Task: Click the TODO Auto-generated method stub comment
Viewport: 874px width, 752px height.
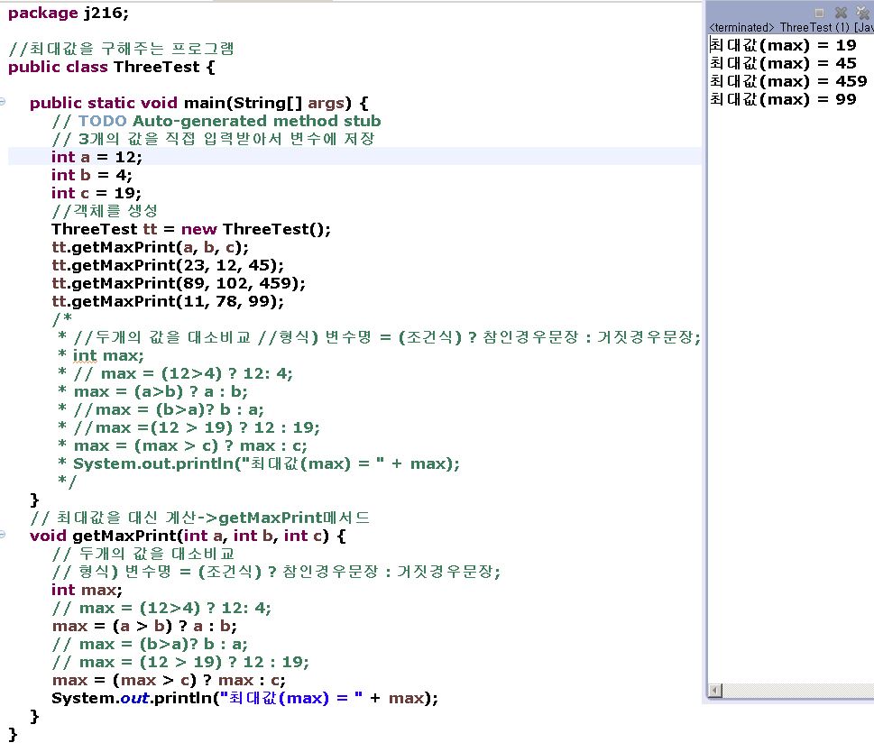Action: [x=216, y=121]
